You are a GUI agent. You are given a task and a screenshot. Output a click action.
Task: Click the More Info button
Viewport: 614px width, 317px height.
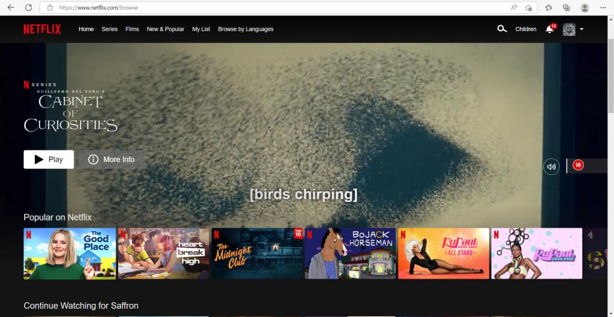click(x=112, y=159)
